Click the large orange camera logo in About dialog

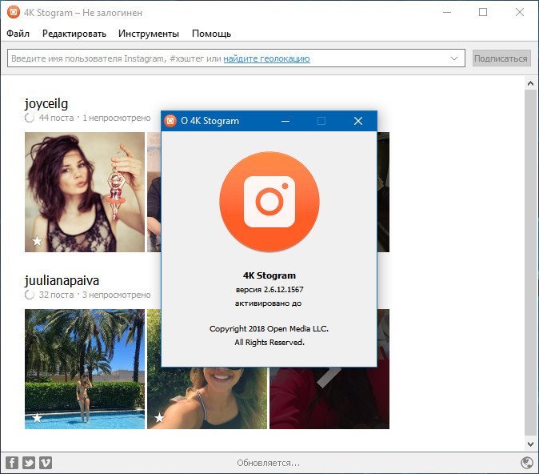[x=269, y=202]
